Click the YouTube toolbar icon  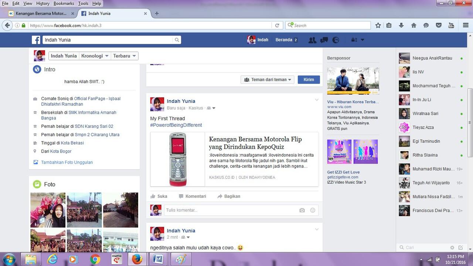pyautogui.click(x=451, y=25)
